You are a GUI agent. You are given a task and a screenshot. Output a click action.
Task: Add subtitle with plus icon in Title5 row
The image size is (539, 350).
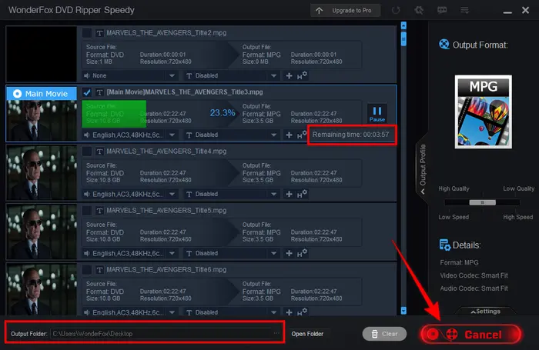[x=289, y=253]
